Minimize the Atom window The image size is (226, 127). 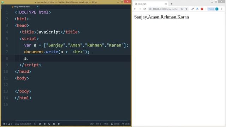[x=118, y=2]
